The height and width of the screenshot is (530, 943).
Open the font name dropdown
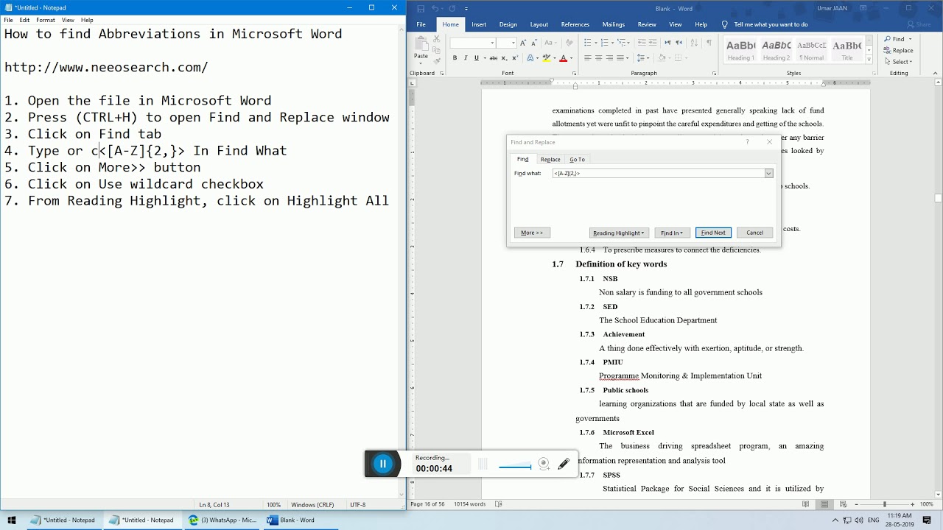click(492, 43)
